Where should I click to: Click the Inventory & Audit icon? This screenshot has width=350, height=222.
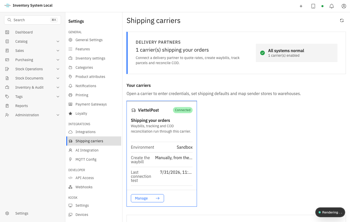pos(7,87)
